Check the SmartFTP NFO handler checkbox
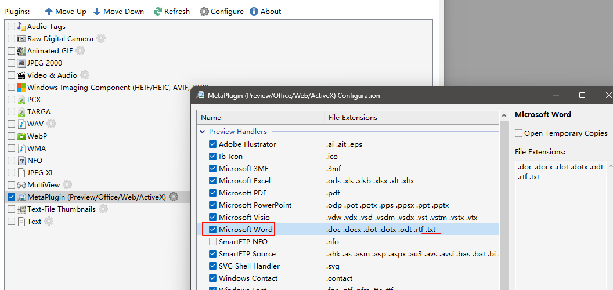Viewport: 613px width, 290px height. click(x=212, y=241)
